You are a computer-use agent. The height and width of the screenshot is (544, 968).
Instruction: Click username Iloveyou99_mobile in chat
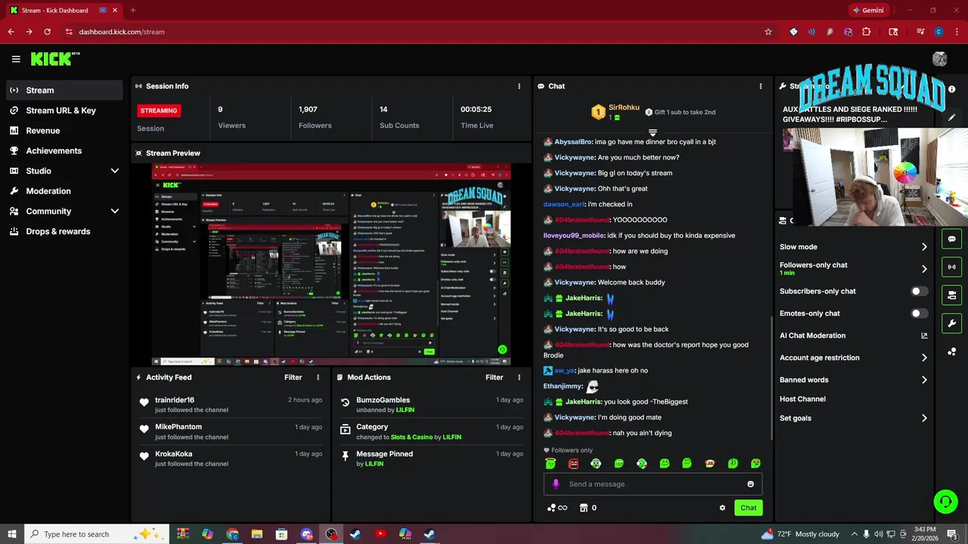click(573, 236)
